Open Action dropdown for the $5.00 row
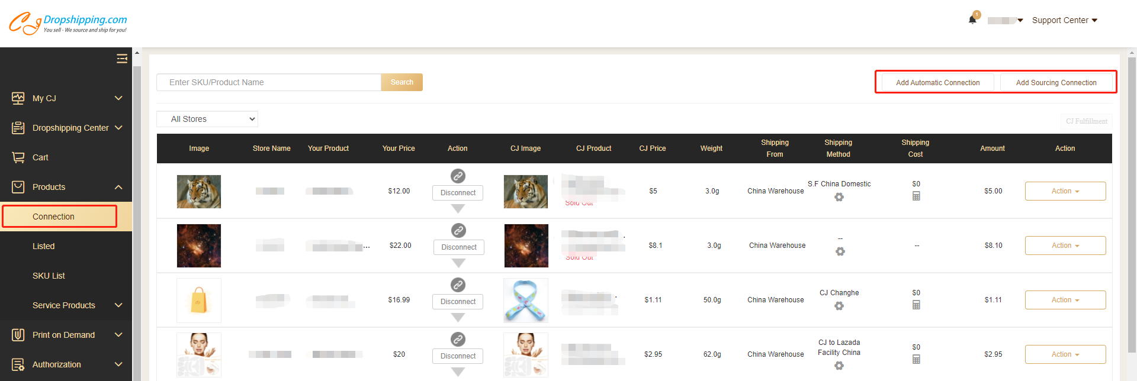Image resolution: width=1137 pixels, height=381 pixels. click(x=1065, y=191)
